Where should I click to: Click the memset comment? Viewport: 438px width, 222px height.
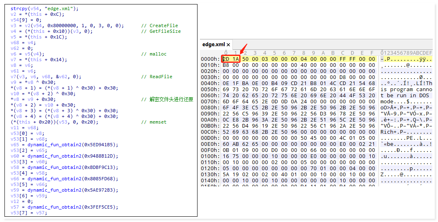tap(158, 122)
